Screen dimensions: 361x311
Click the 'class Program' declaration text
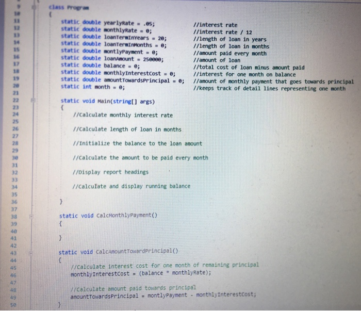[69, 8]
